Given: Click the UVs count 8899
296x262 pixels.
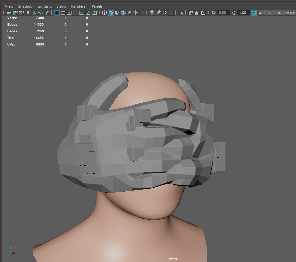Looking at the screenshot, I should pyautogui.click(x=40, y=44).
